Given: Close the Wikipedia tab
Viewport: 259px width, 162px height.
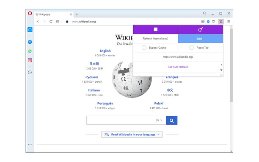Looking at the screenshot, I should [71, 14].
